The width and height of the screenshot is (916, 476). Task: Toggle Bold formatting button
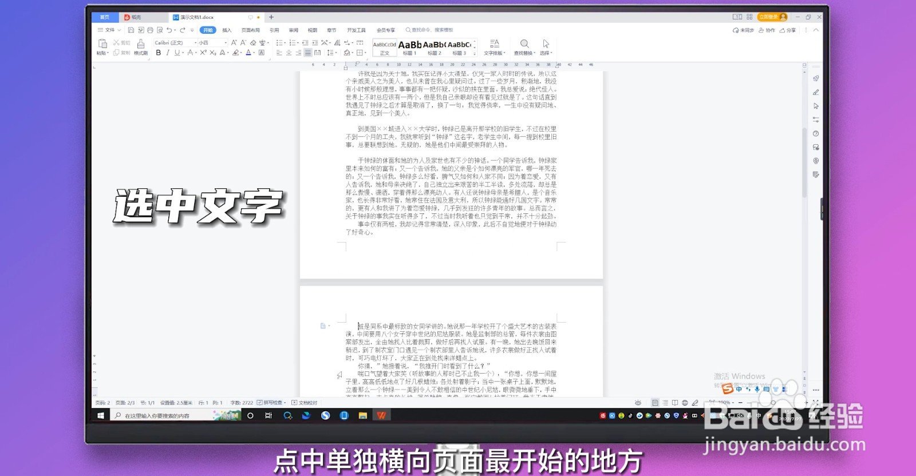pos(159,53)
